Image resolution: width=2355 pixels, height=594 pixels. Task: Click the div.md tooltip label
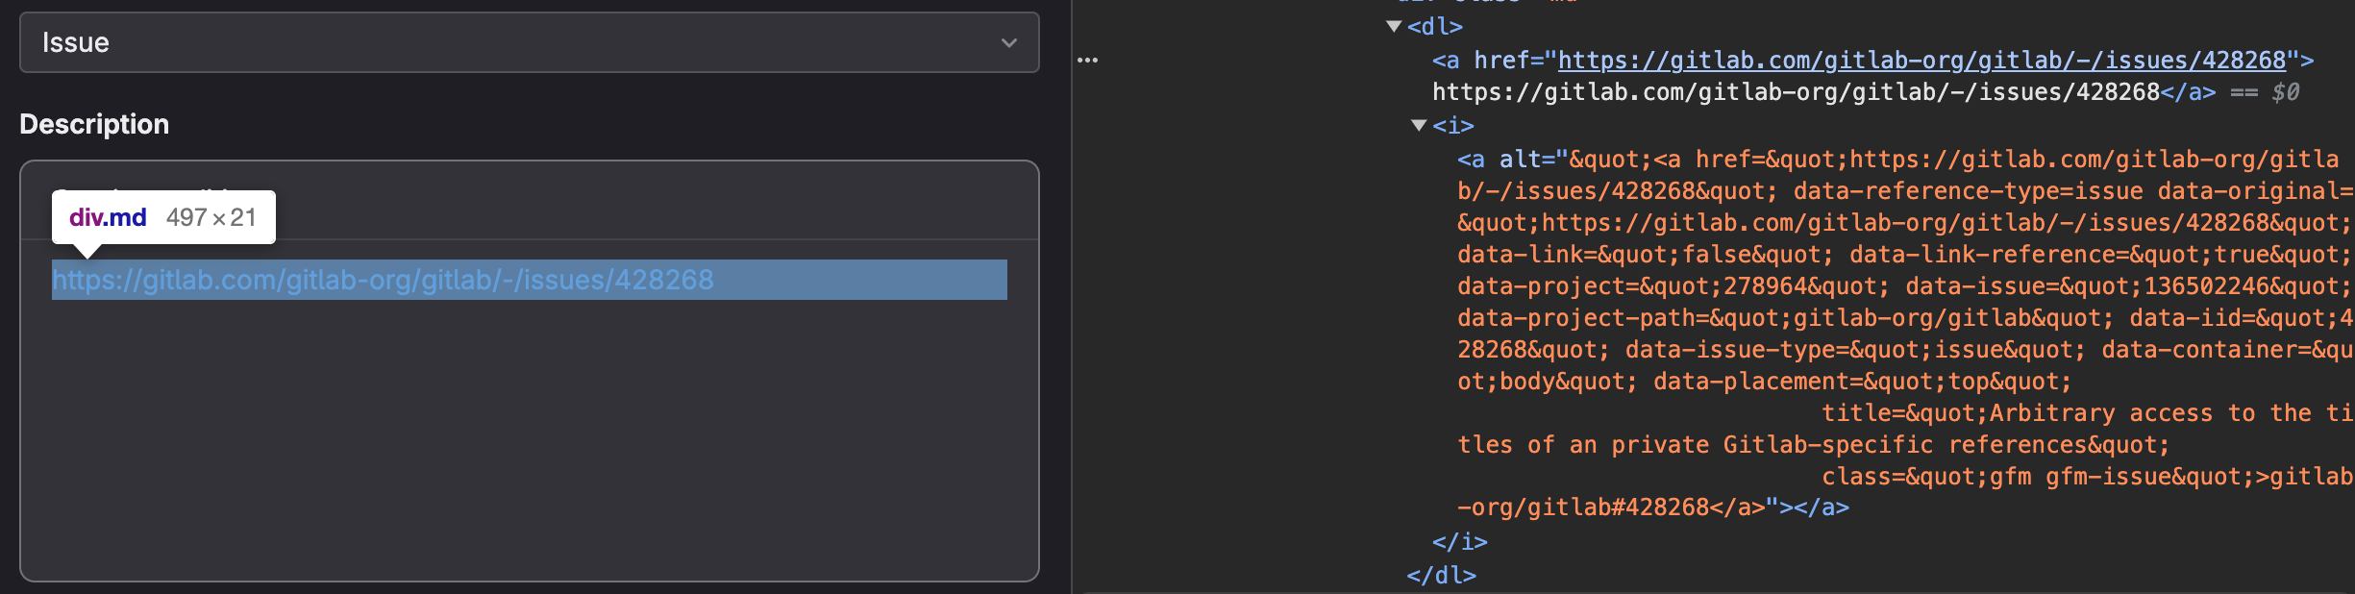point(163,217)
